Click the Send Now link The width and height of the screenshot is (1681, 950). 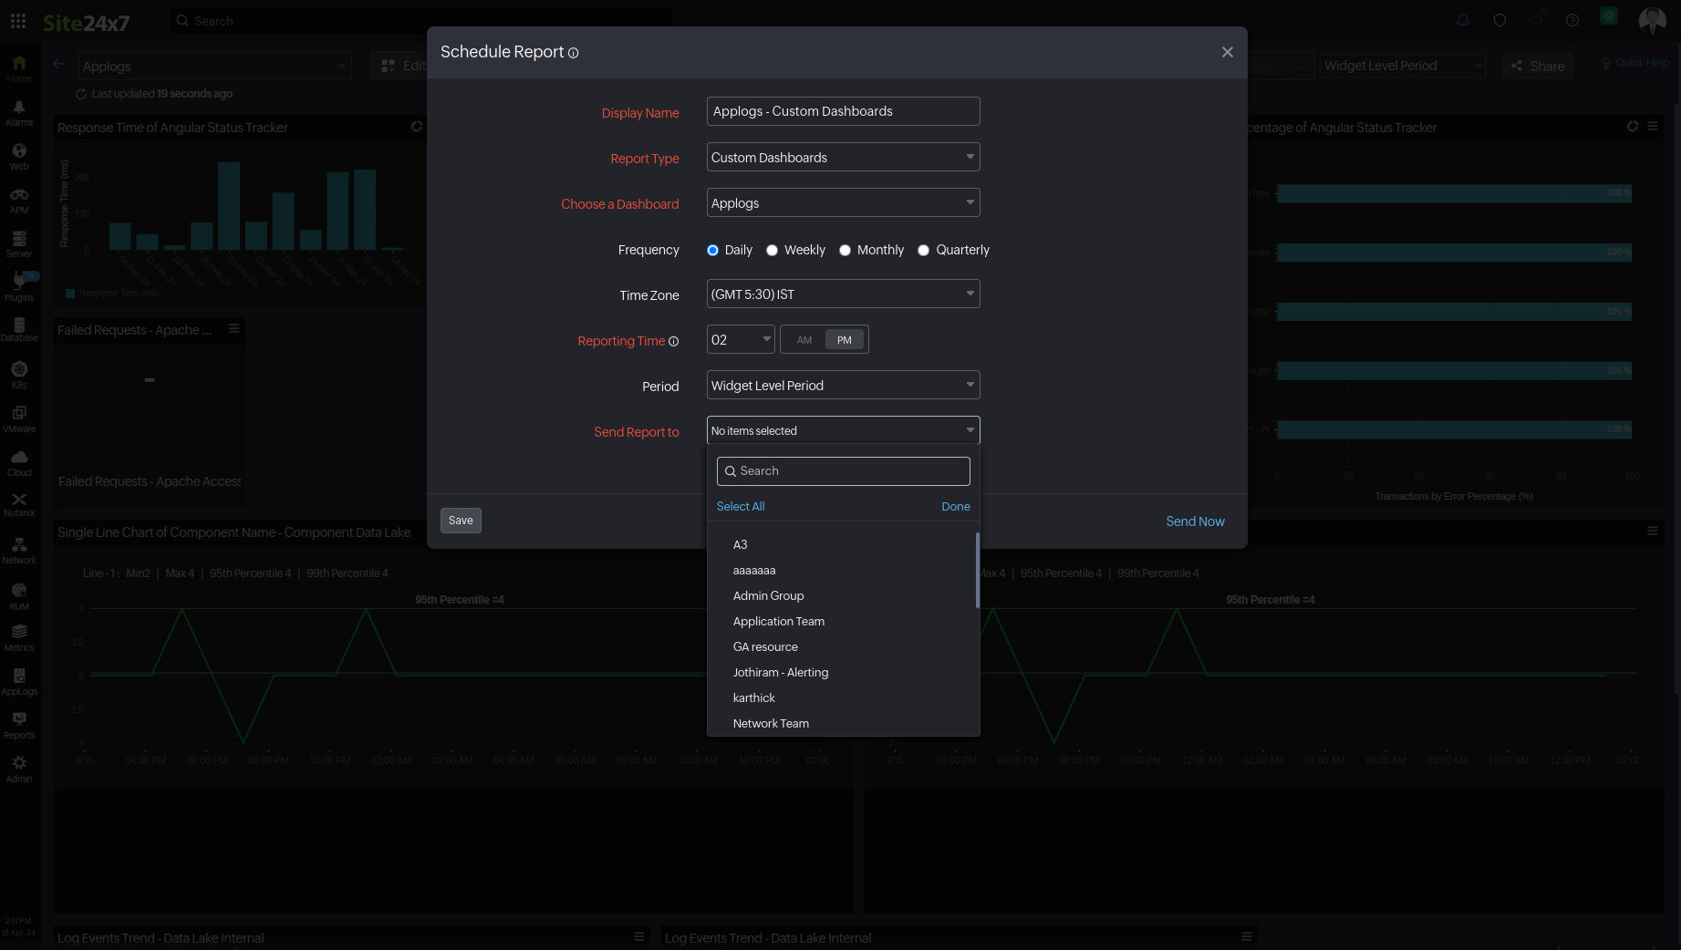(1195, 521)
